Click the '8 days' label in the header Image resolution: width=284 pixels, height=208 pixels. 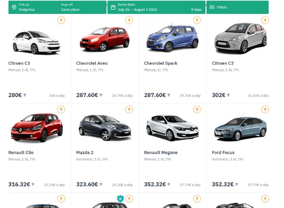(196, 9)
